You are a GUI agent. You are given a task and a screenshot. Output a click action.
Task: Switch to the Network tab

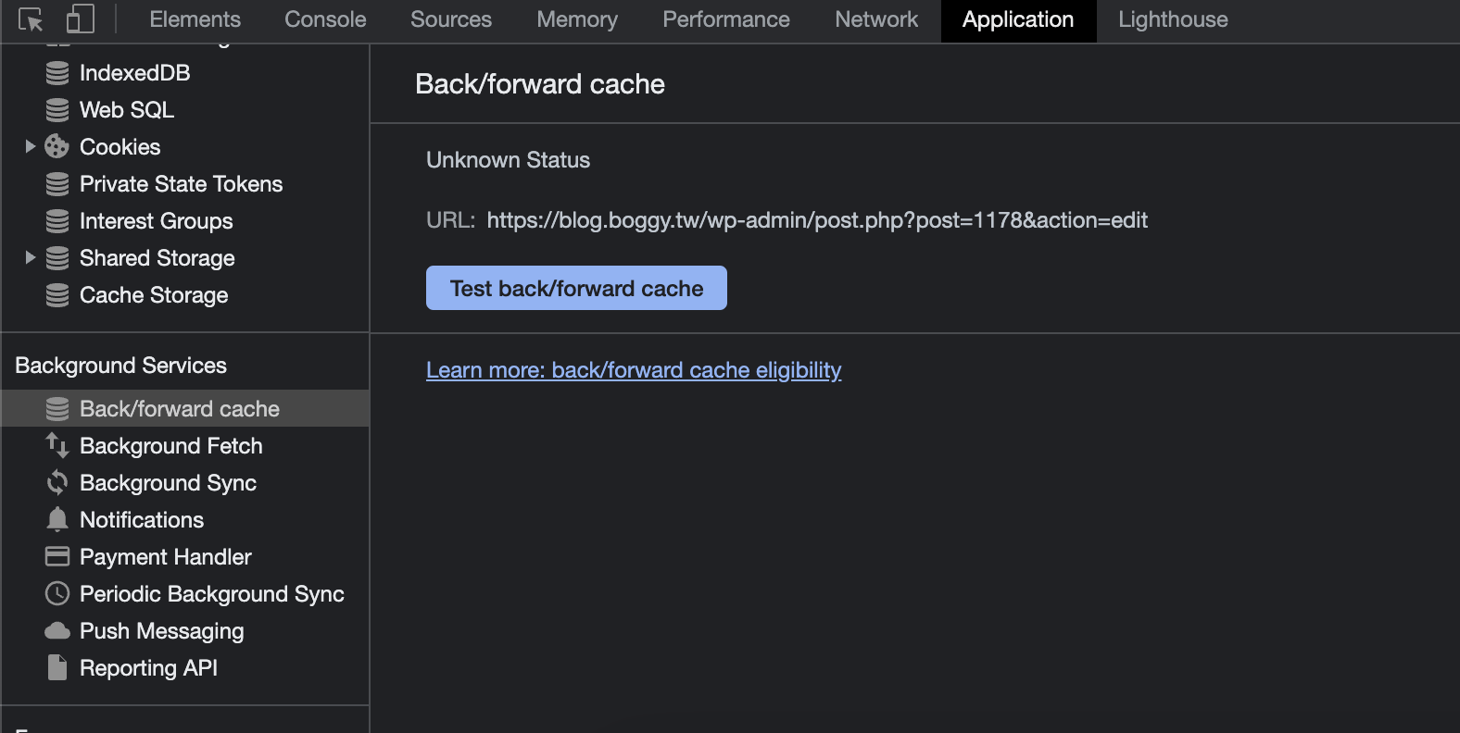click(x=875, y=19)
